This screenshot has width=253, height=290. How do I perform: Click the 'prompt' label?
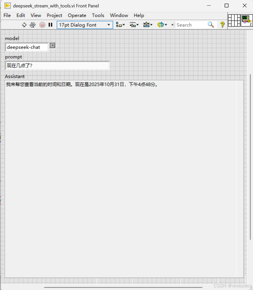[x=13, y=57]
